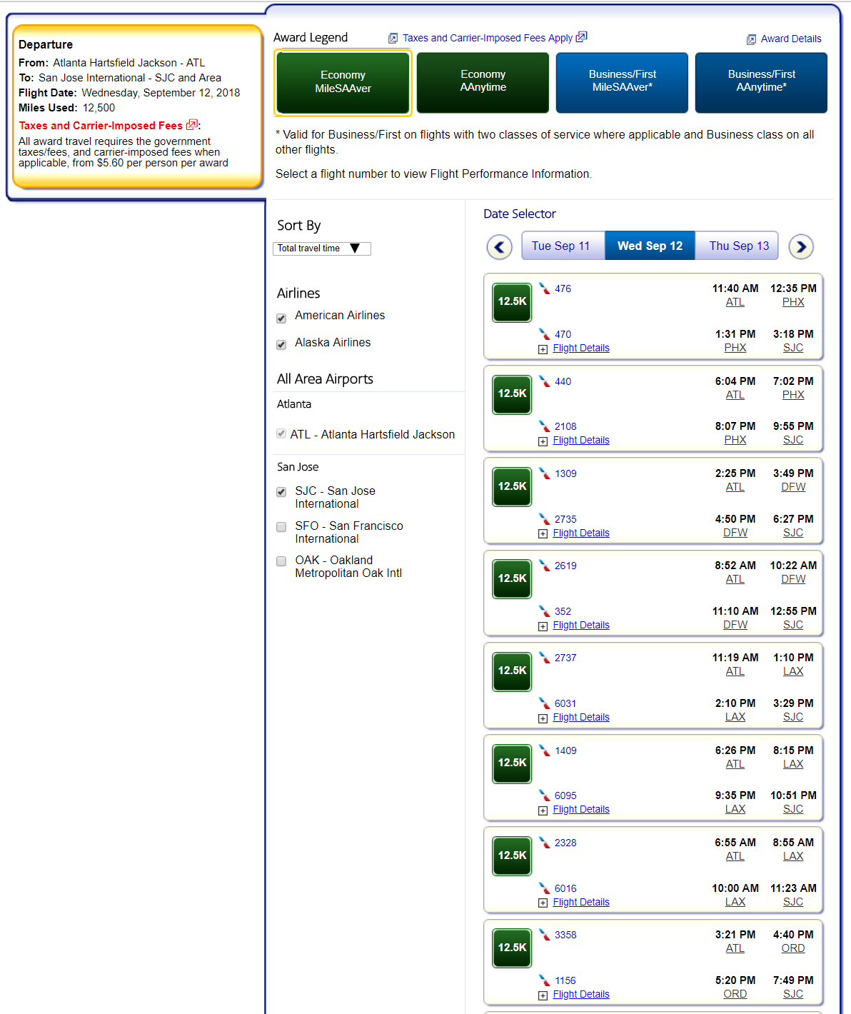This screenshot has width=851, height=1014.
Task: Choose Business/First MileSAAver award type
Action: pos(622,82)
